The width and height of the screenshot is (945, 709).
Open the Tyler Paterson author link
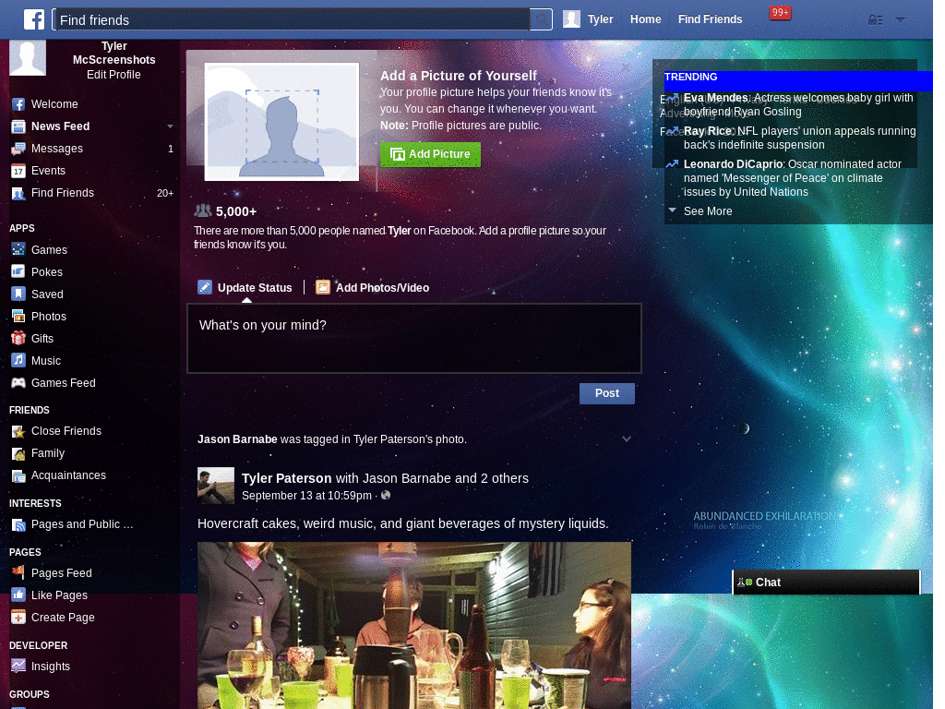pos(286,478)
